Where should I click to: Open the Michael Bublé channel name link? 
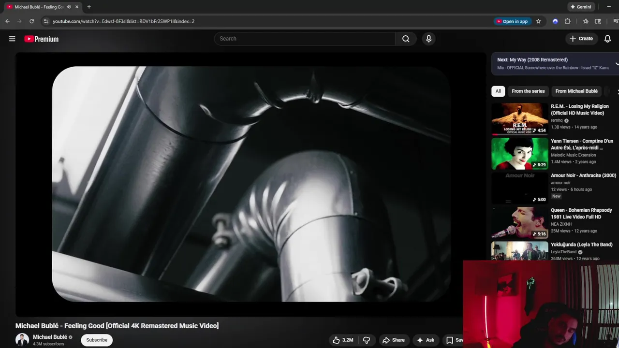pos(50,337)
